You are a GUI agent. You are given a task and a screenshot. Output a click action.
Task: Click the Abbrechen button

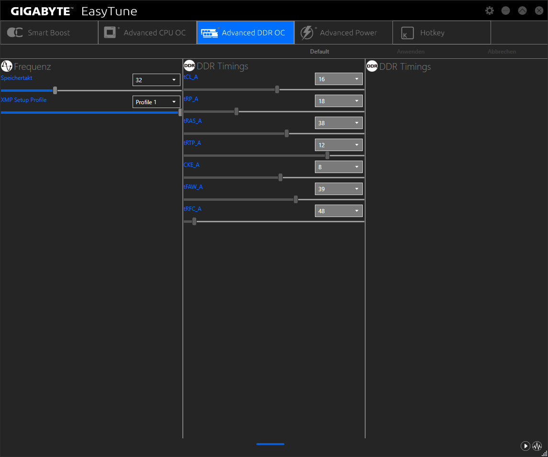coord(502,51)
